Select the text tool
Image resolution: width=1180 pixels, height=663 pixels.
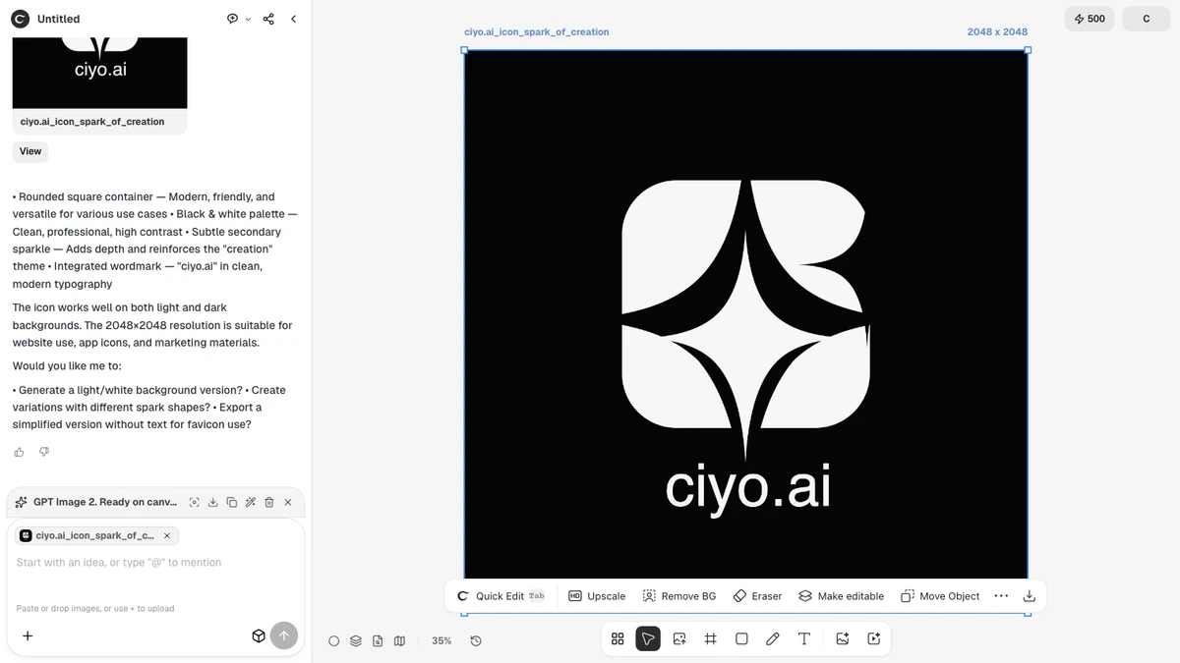803,638
